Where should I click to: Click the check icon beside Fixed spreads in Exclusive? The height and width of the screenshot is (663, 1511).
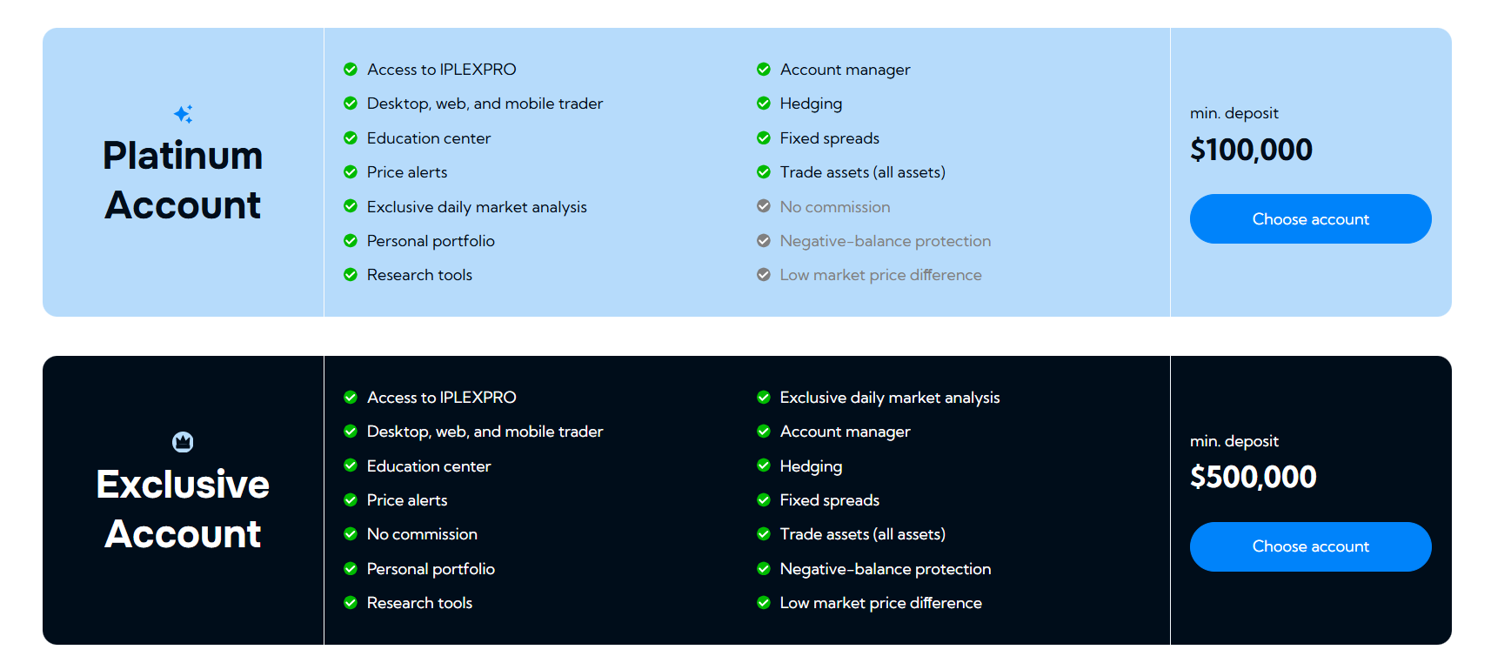pos(763,499)
